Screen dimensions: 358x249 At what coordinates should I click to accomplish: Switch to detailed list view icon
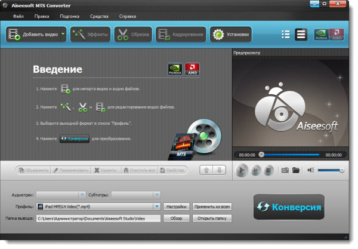coord(301,35)
